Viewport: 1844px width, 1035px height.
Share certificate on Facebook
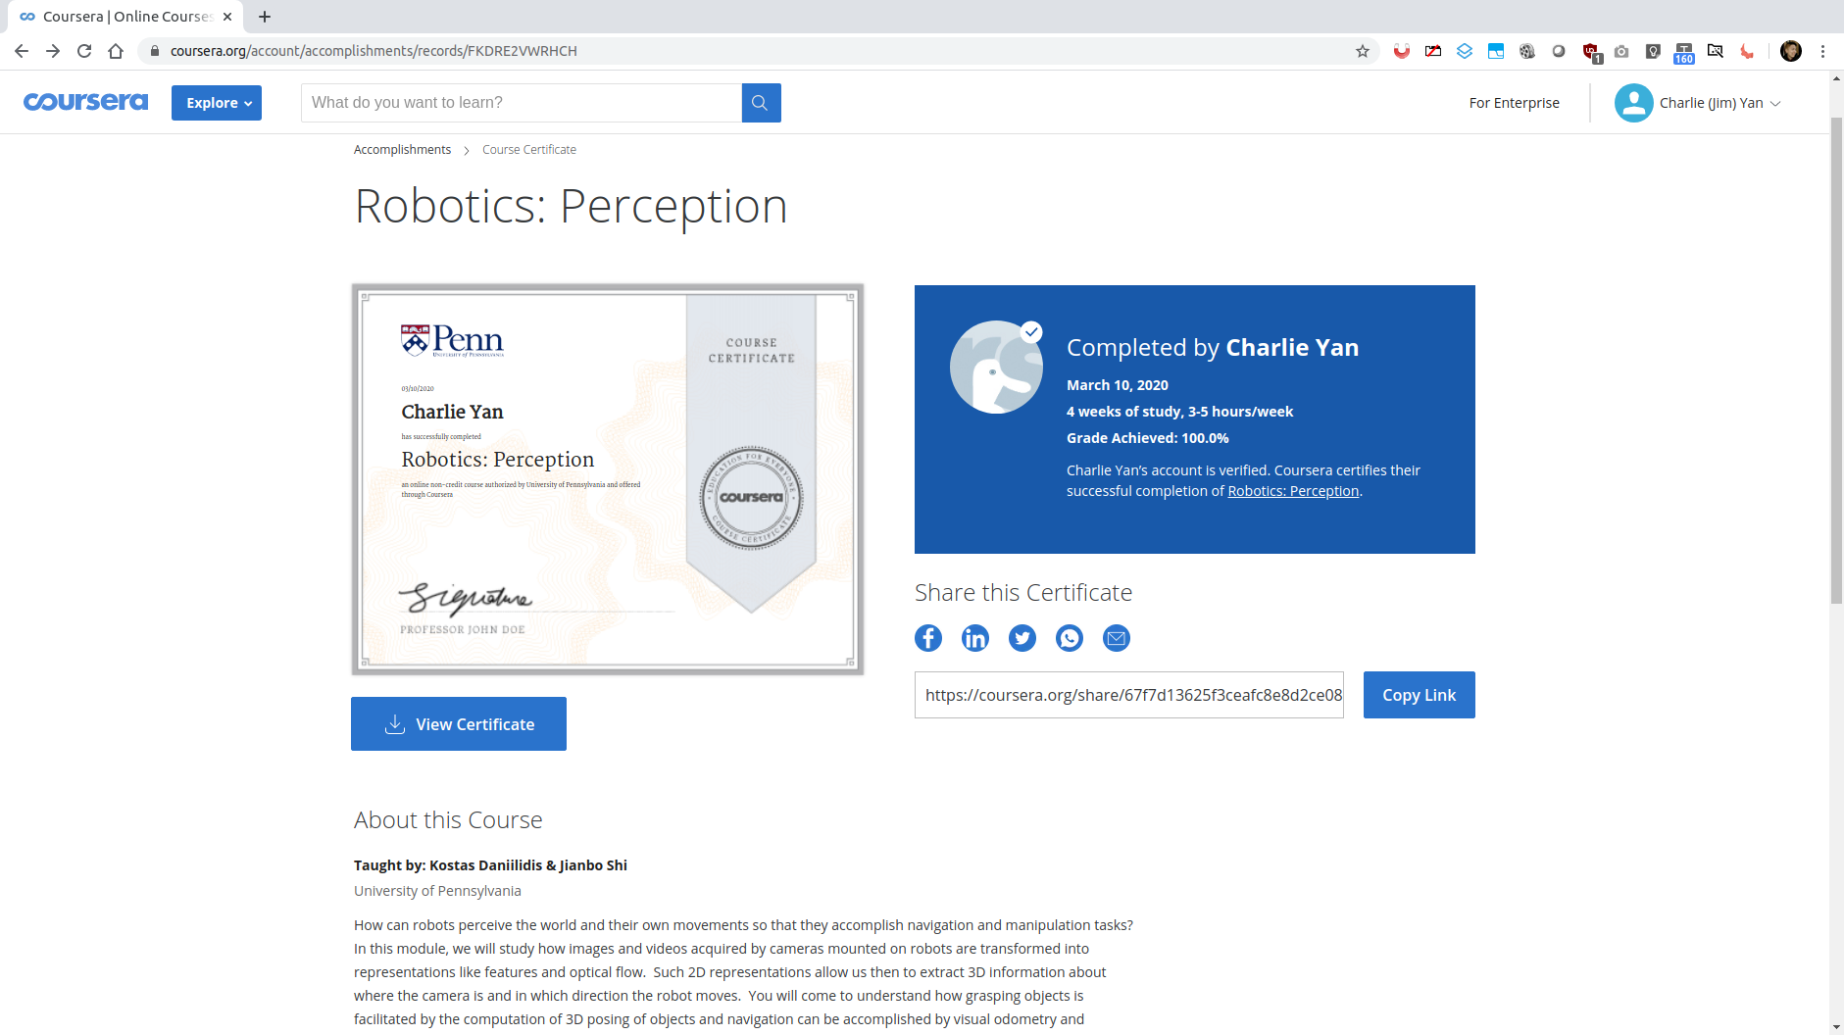tap(927, 638)
